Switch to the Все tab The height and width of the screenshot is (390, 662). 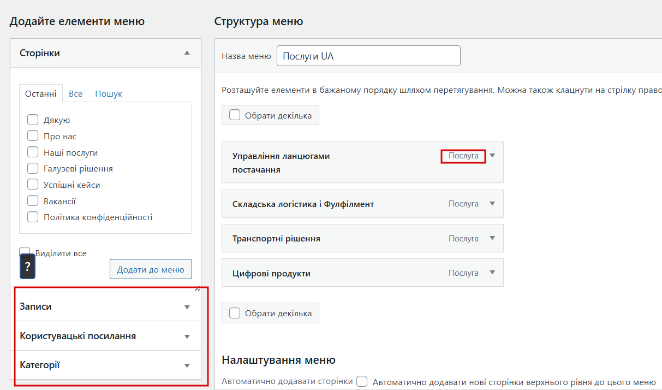[x=76, y=94]
